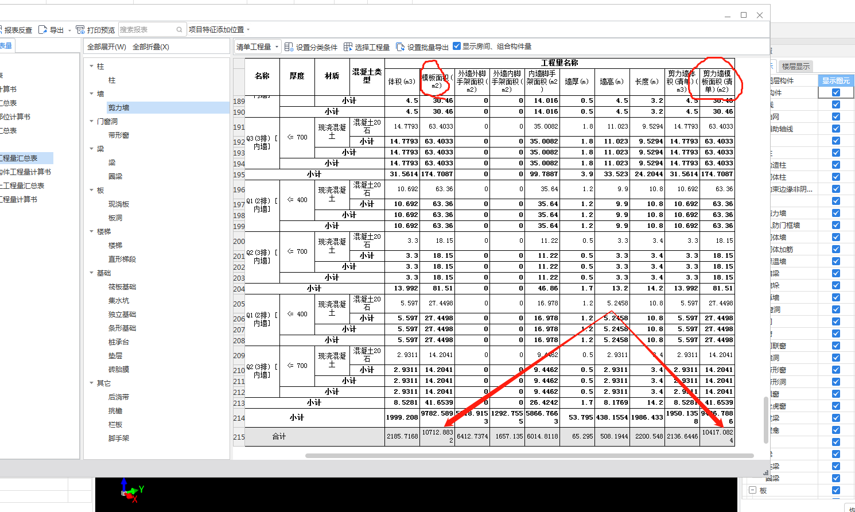
Task: Collapse the 梁 tree group
Action: click(92, 149)
